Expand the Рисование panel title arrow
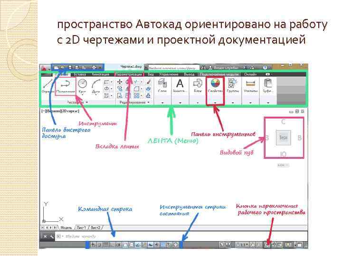 tap(87, 102)
